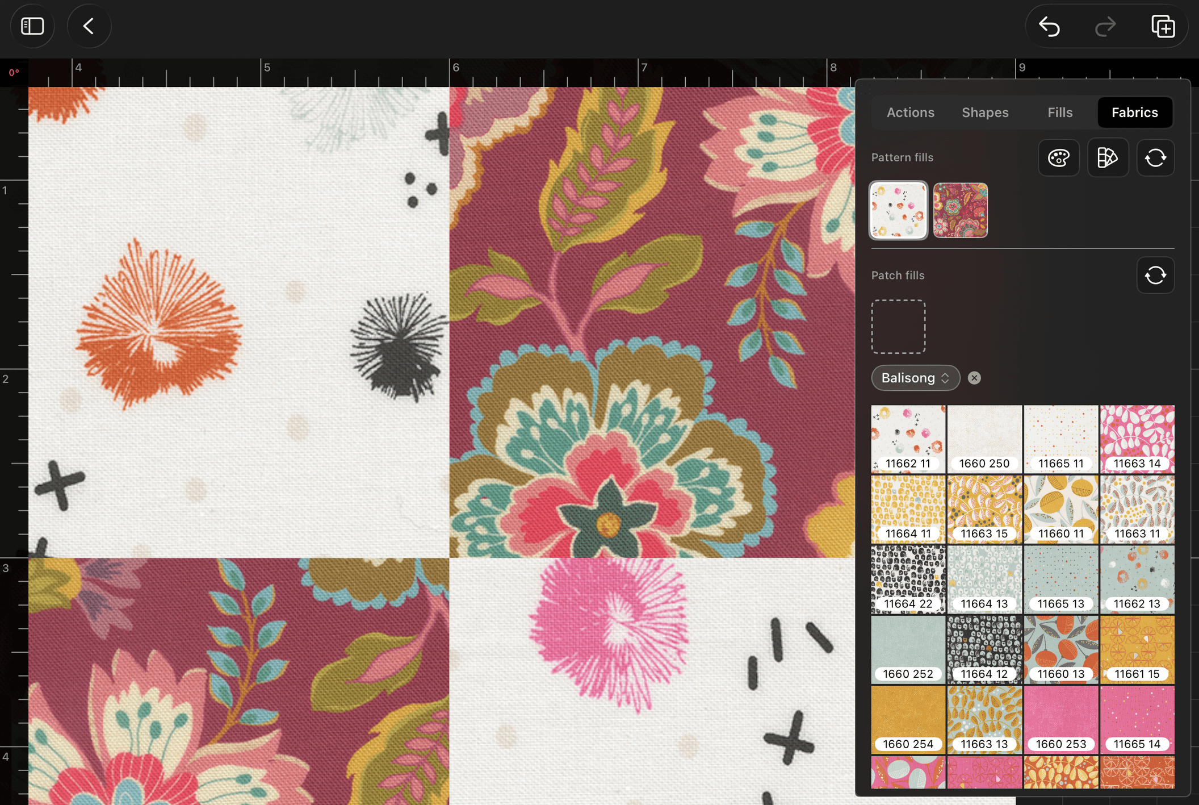
Task: Choose fabric 11662 11
Action: click(908, 439)
